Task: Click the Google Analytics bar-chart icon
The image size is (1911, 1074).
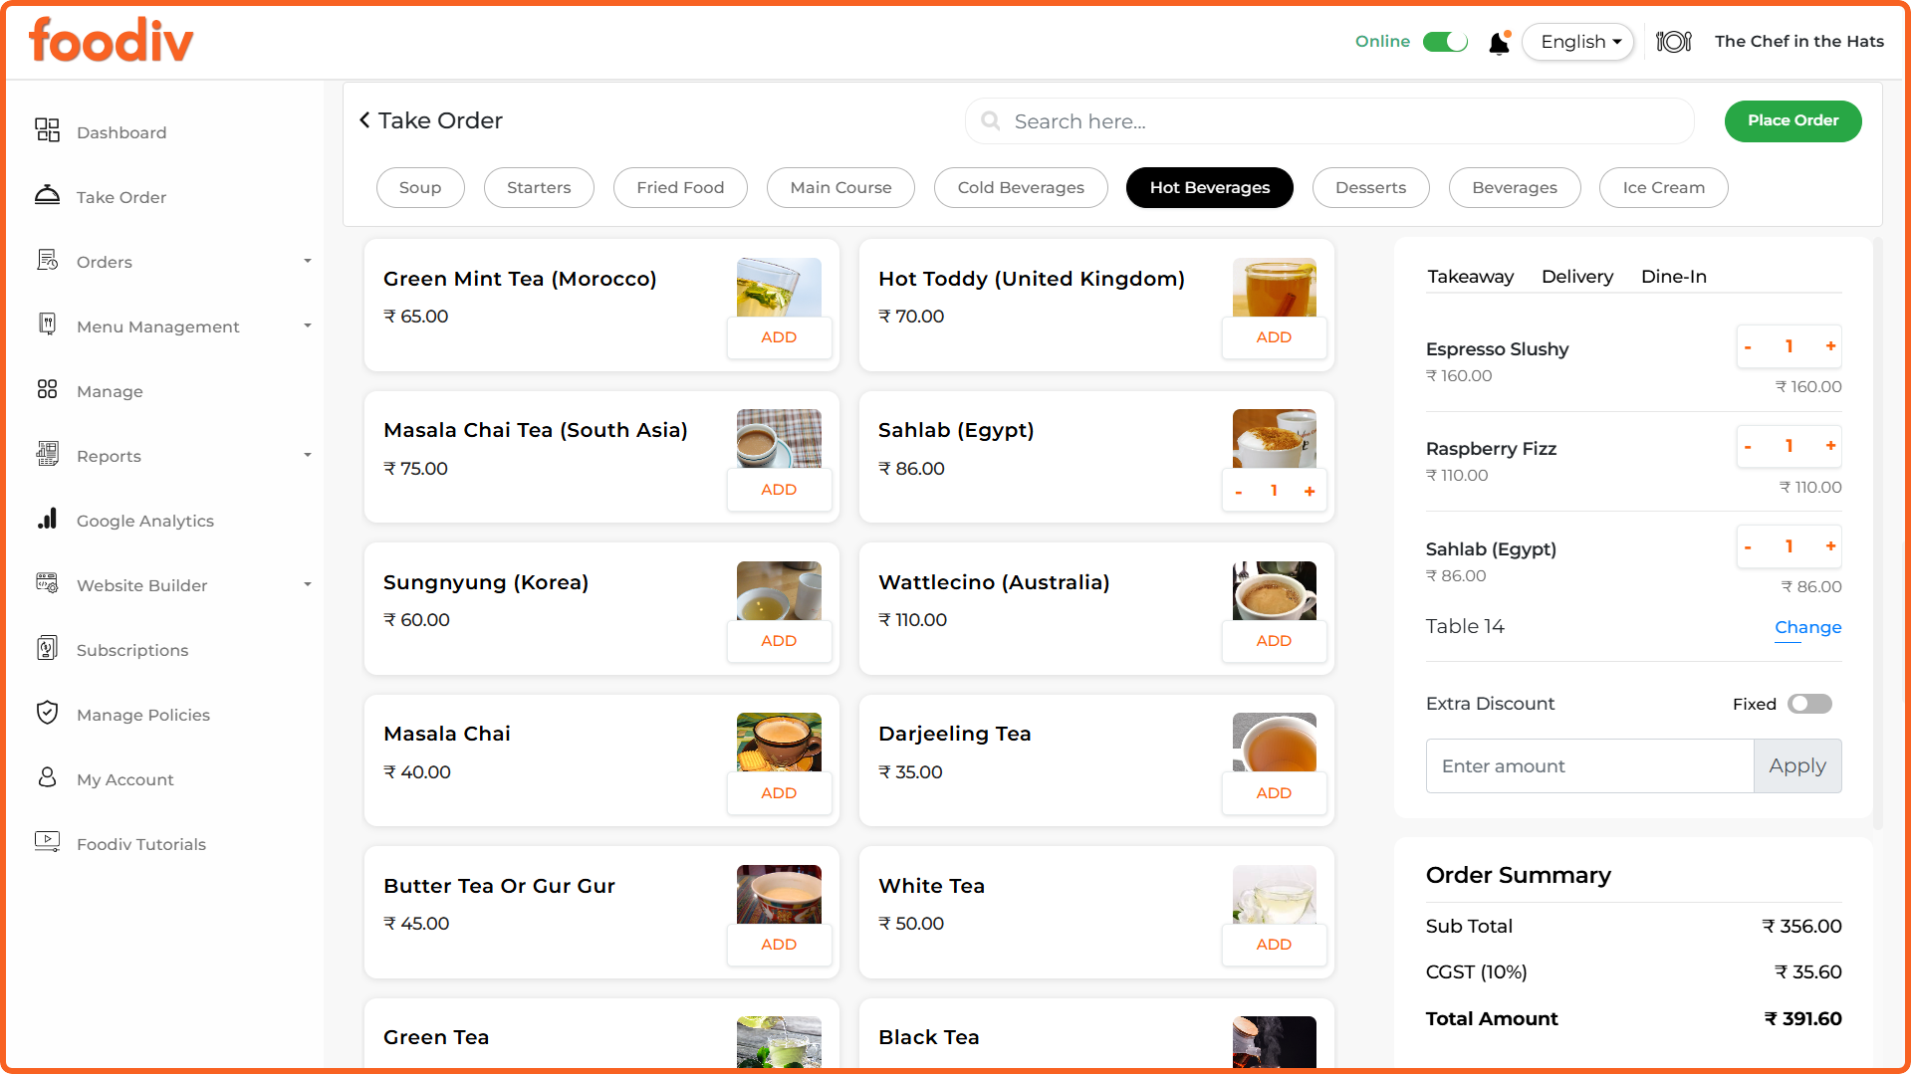Action: 47,519
